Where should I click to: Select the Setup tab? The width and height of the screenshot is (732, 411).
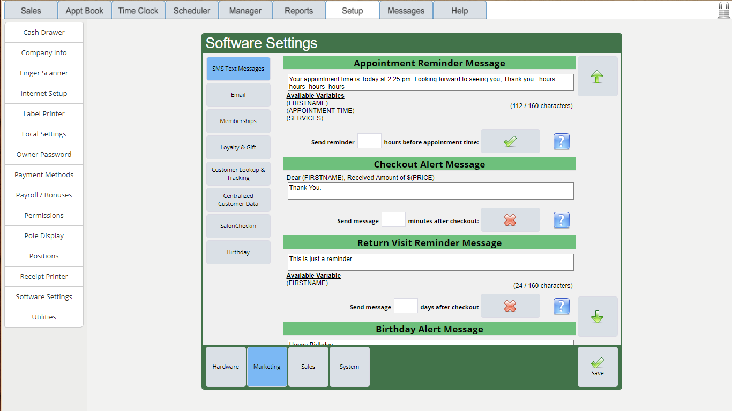tap(353, 10)
